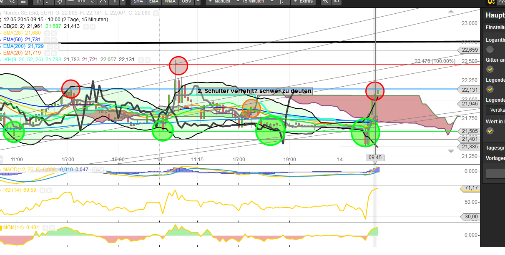The height and width of the screenshot is (255, 505).
Task: Open settings for EMA(50) indicator
Action: coord(47,40)
